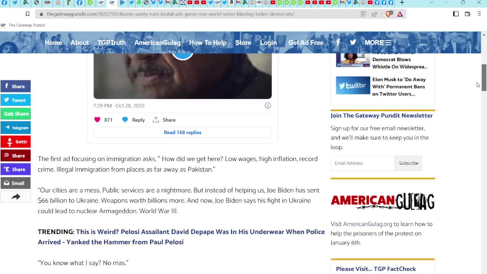Open TGPTruth in navigation

(x=111, y=43)
